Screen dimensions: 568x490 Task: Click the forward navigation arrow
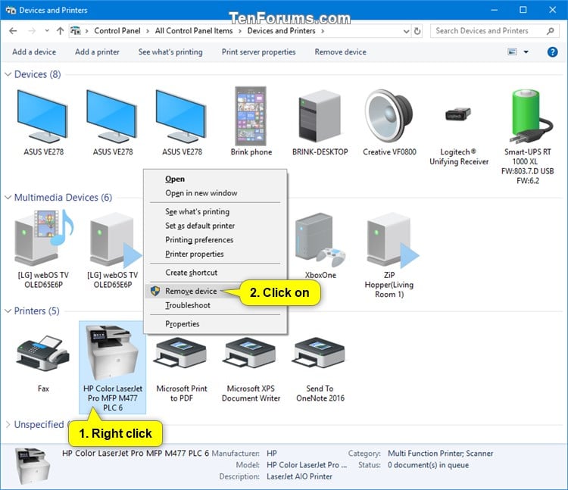pos(32,31)
